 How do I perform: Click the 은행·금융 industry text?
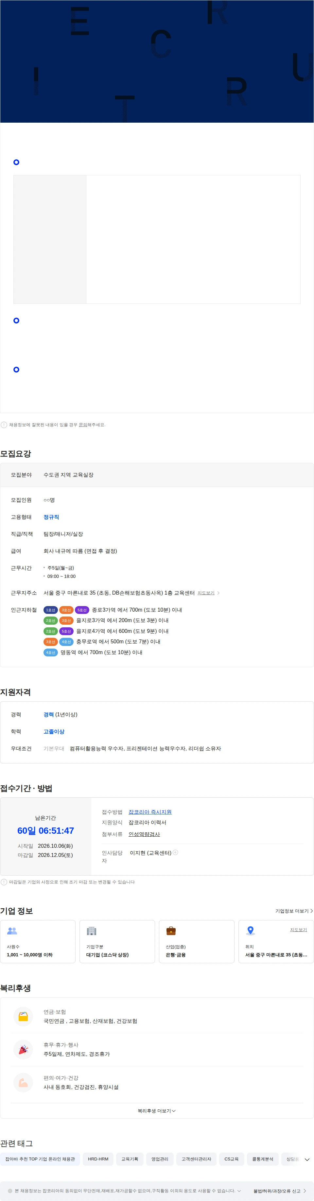tap(175, 955)
